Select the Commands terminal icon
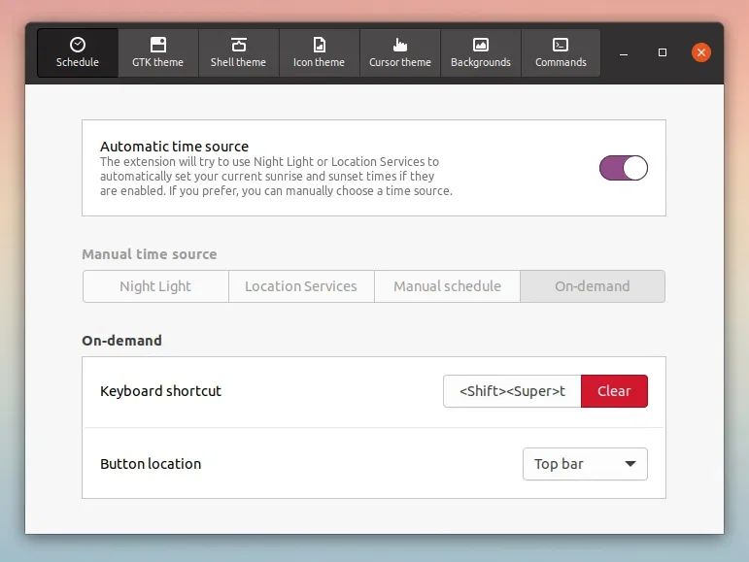Screen dimensions: 749x562 click(x=561, y=45)
